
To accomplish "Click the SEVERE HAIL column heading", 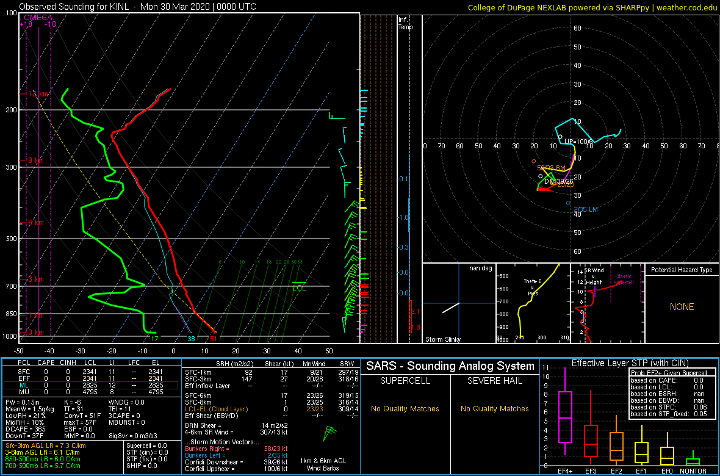I will click(494, 381).
